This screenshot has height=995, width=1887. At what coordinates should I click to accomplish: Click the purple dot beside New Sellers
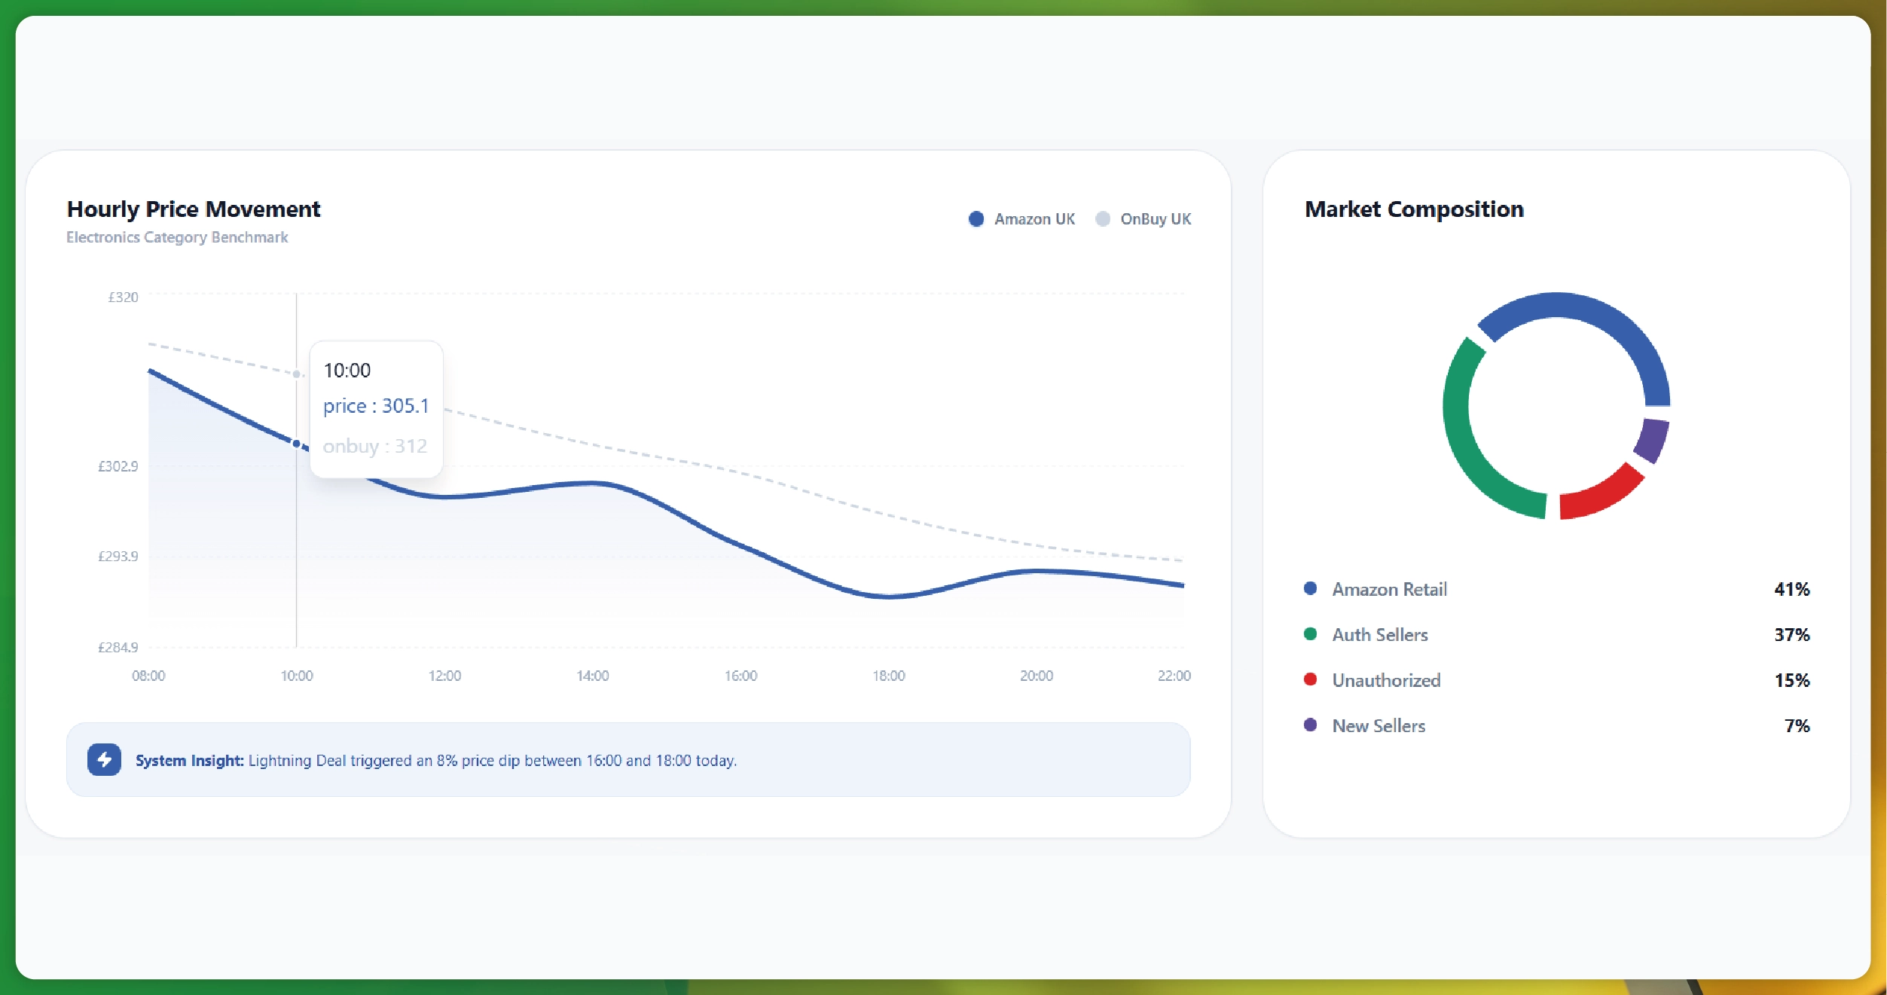[x=1309, y=725]
